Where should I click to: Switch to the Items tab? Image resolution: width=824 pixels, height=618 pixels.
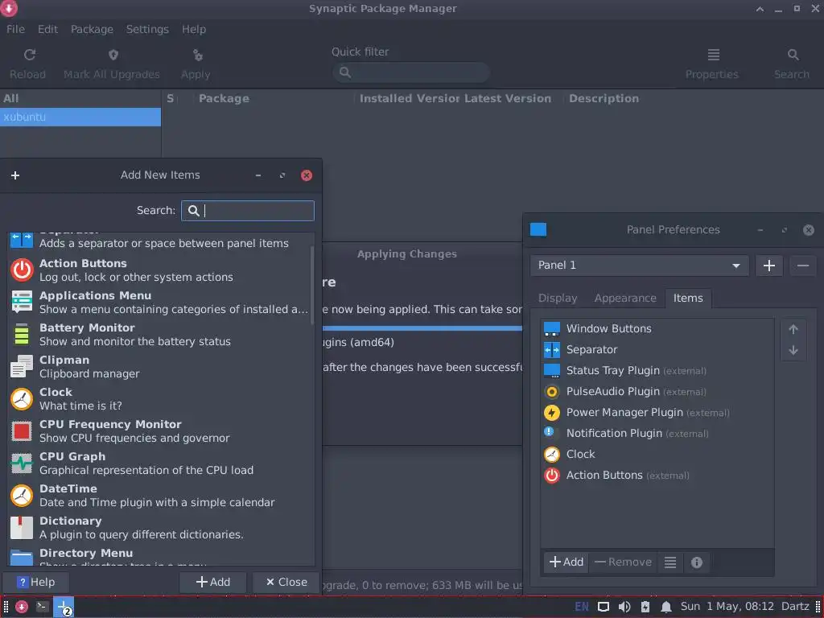point(688,298)
